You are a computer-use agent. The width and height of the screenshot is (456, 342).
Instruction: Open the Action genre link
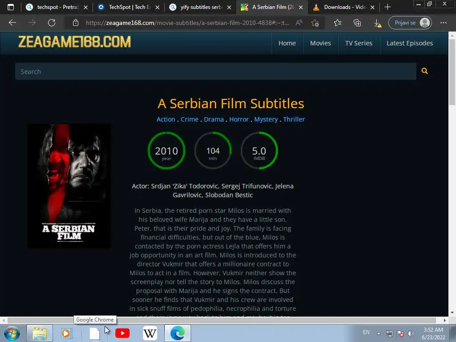tap(166, 119)
